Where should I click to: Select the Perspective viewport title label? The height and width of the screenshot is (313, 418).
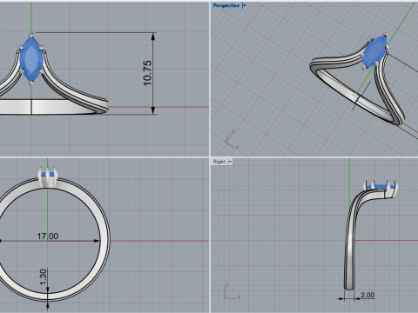226,5
